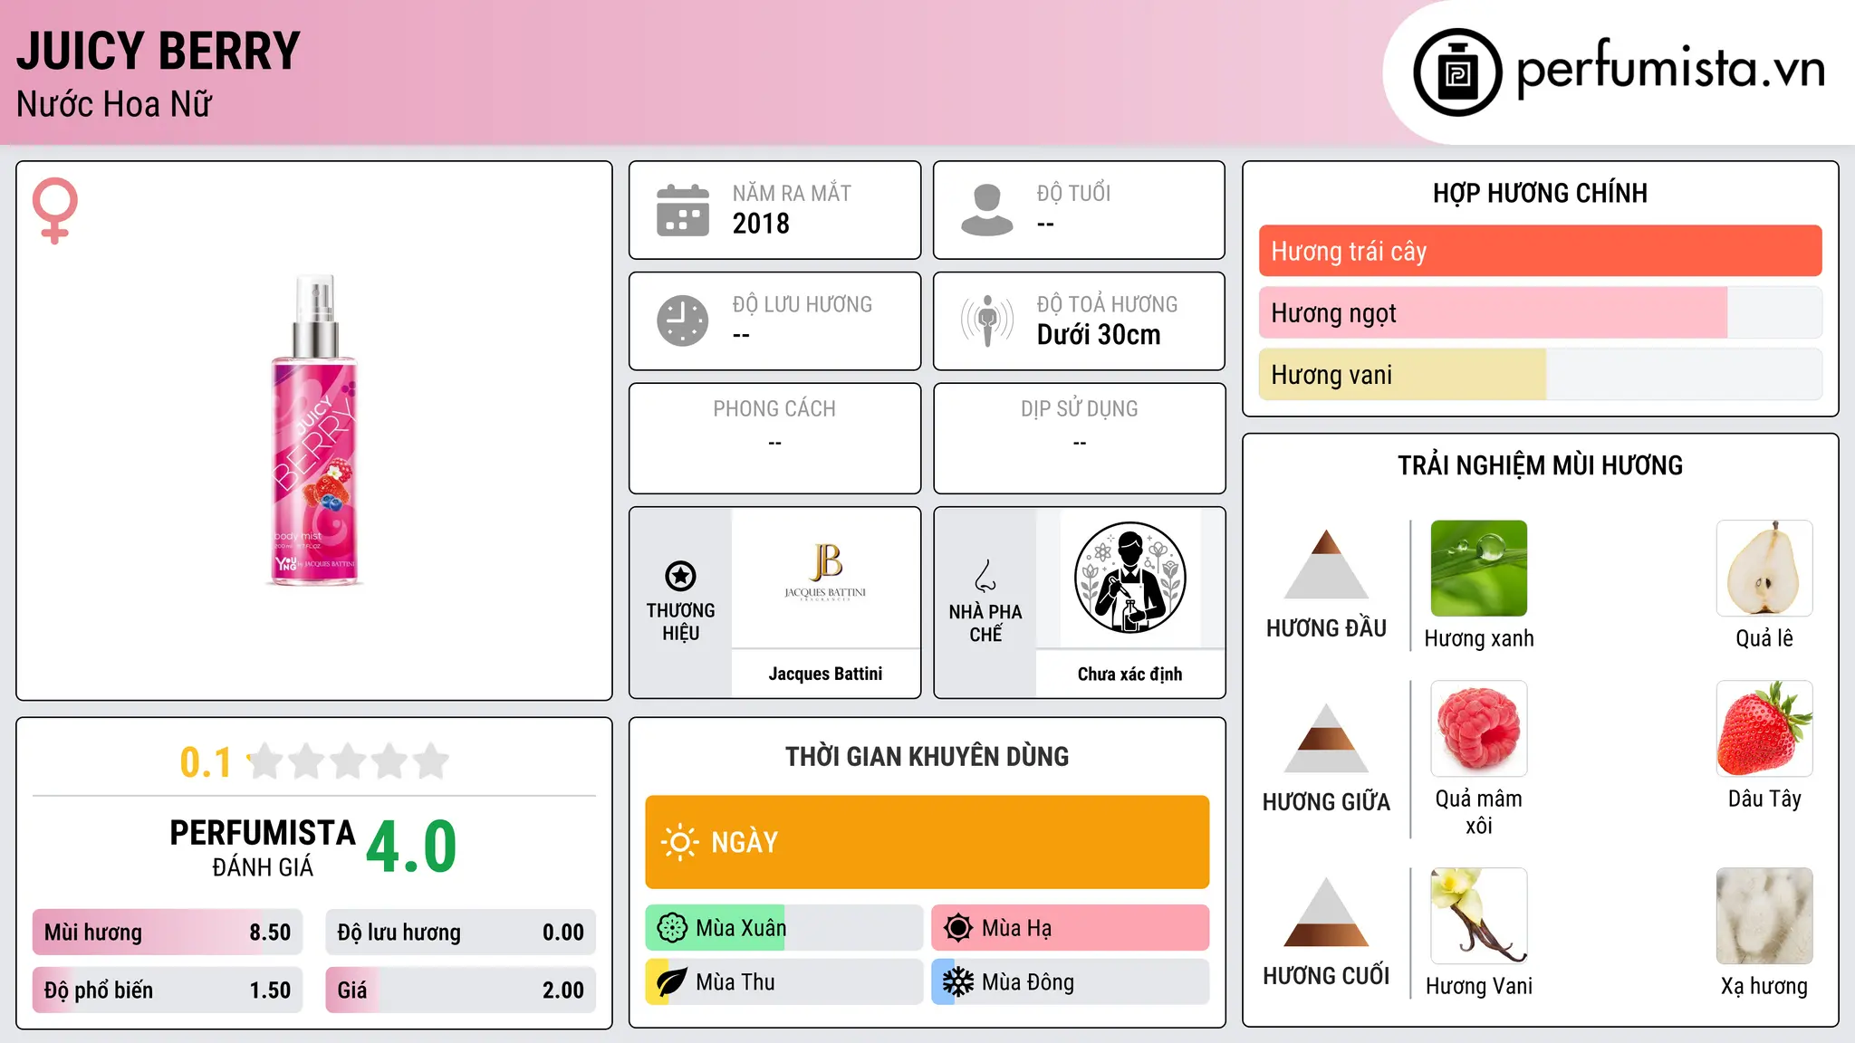
Task: Click the HƯƠNG CUỐI label
Action: 1327,976
